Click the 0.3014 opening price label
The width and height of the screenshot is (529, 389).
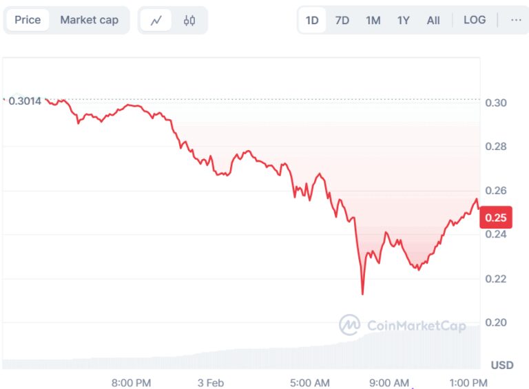pyautogui.click(x=25, y=101)
